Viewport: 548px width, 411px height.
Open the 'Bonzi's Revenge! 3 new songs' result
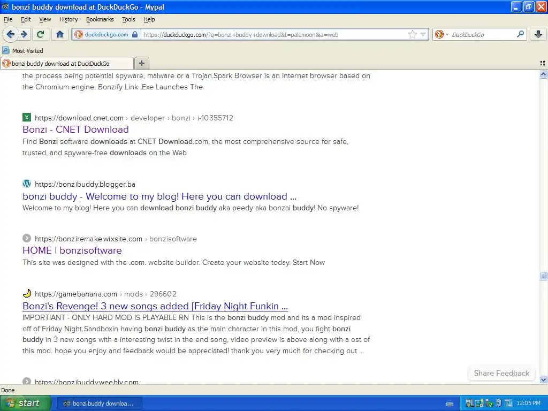point(155,306)
